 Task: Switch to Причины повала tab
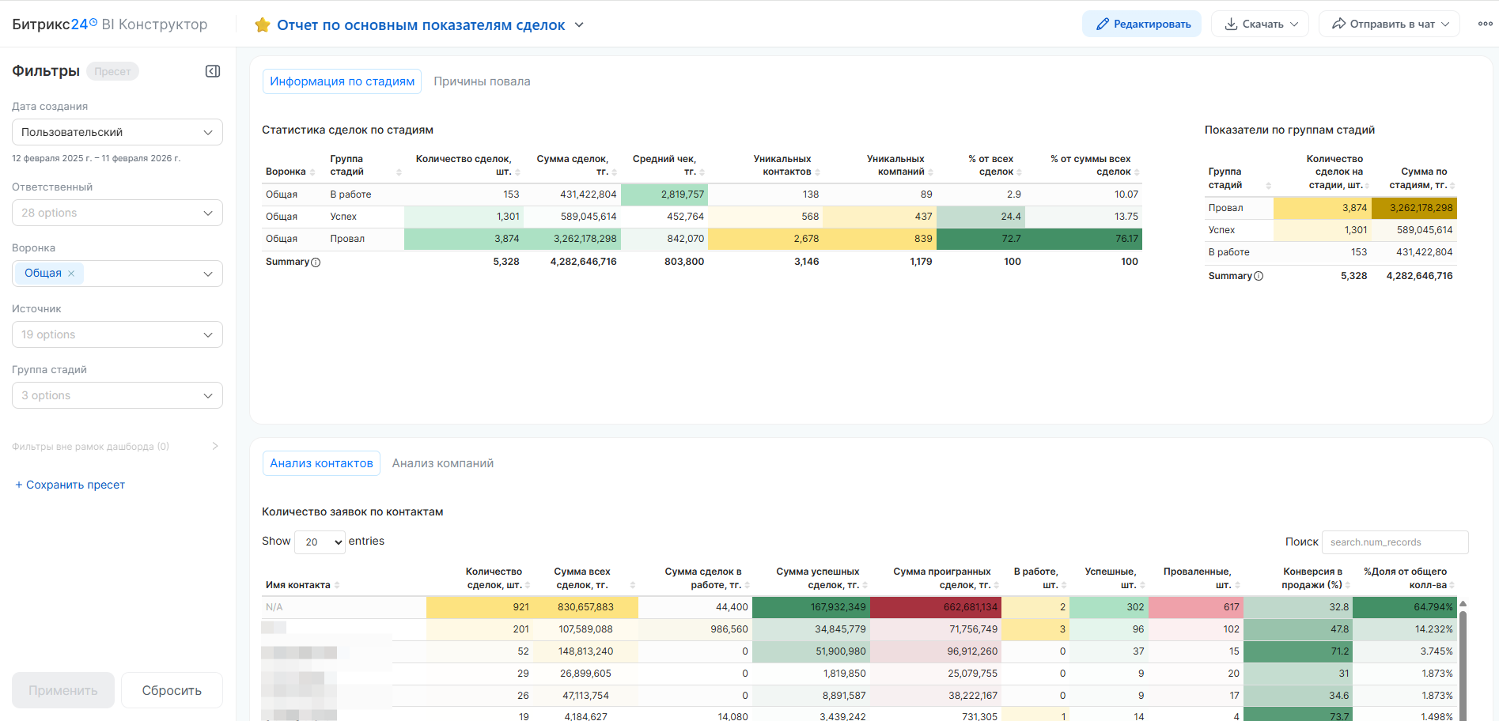[x=482, y=81]
